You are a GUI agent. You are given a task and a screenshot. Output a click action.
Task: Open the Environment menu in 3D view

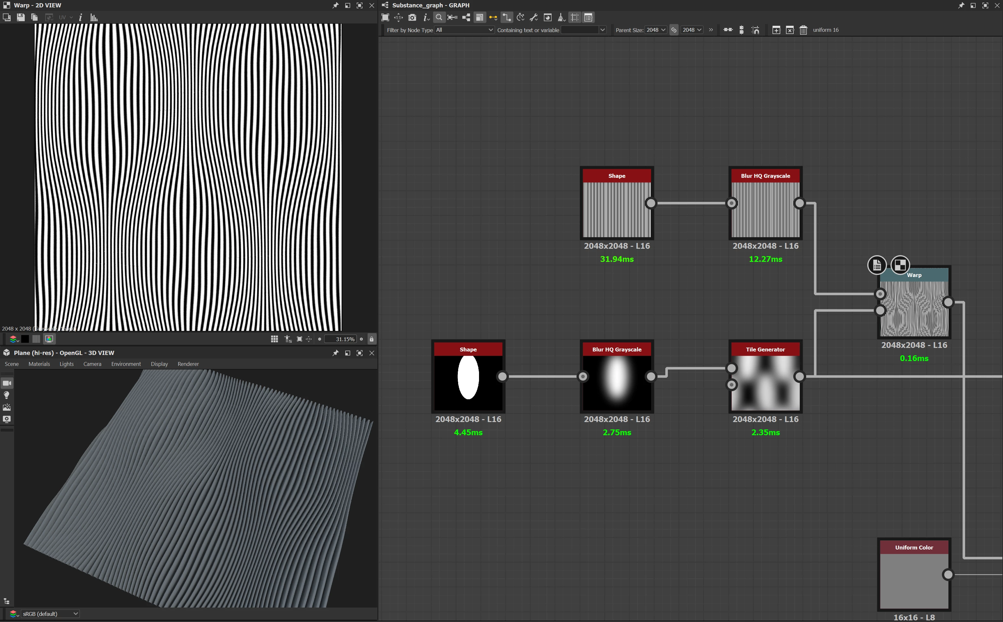pyautogui.click(x=126, y=364)
